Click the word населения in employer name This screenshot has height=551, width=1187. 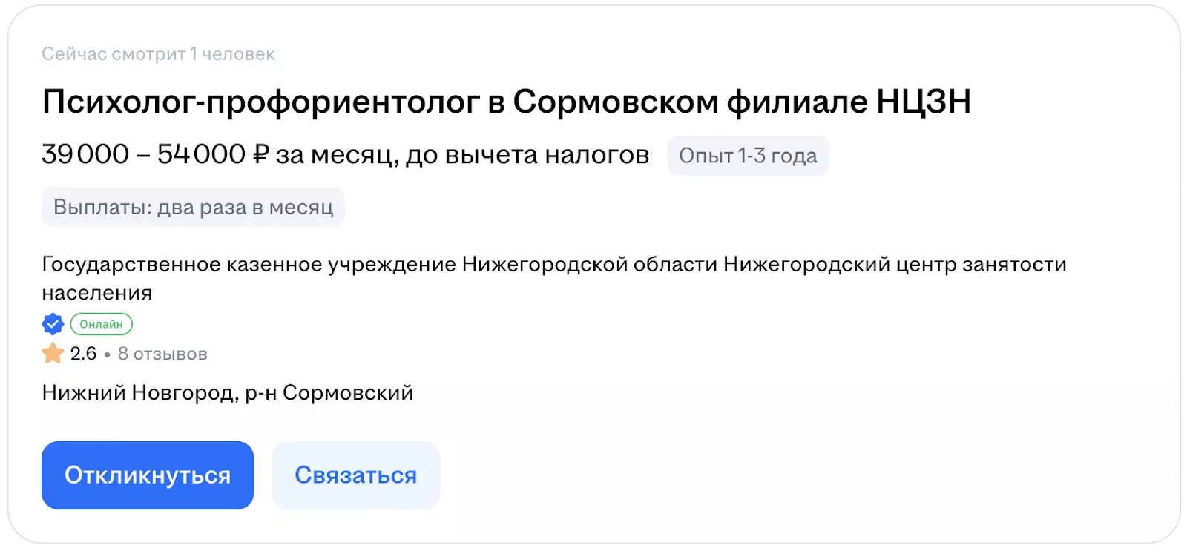point(97,293)
